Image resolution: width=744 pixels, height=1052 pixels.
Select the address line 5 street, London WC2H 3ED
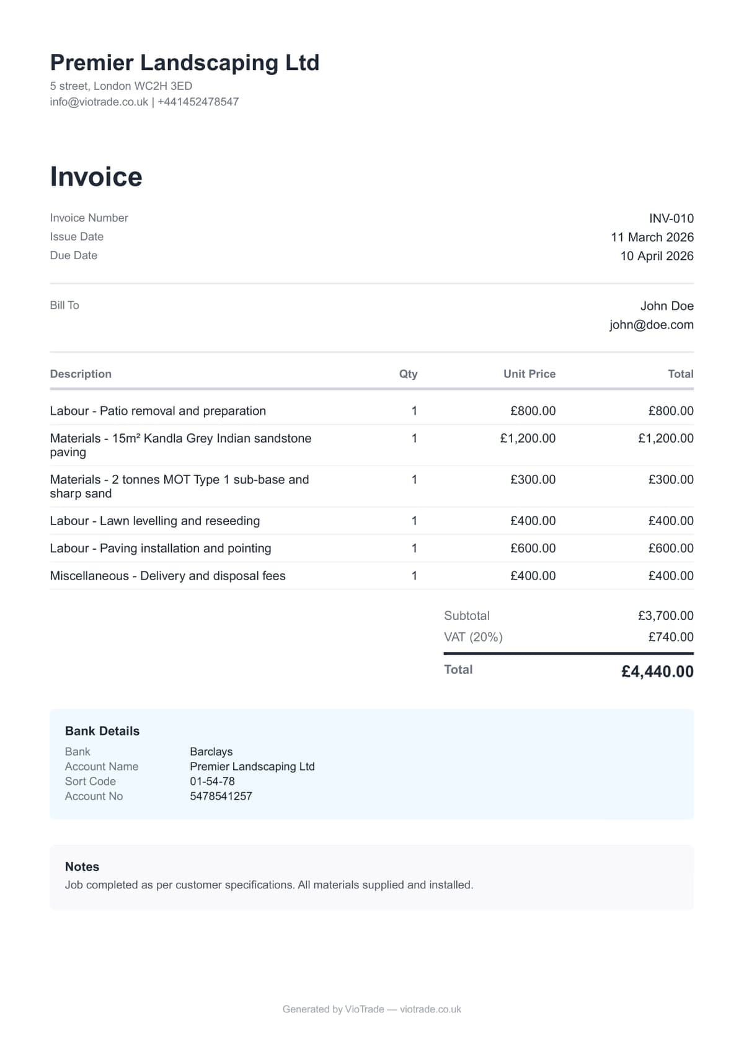(121, 86)
